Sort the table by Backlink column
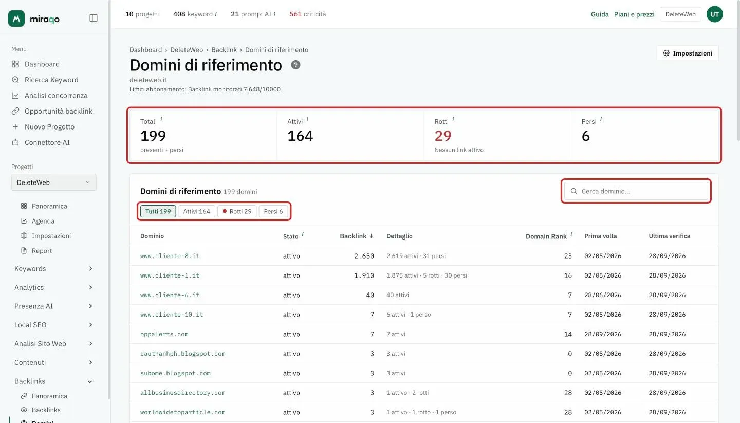Screen dimensions: 740x423 (x=356, y=236)
